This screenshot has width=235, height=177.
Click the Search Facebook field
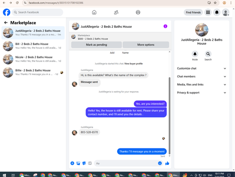(38, 12)
